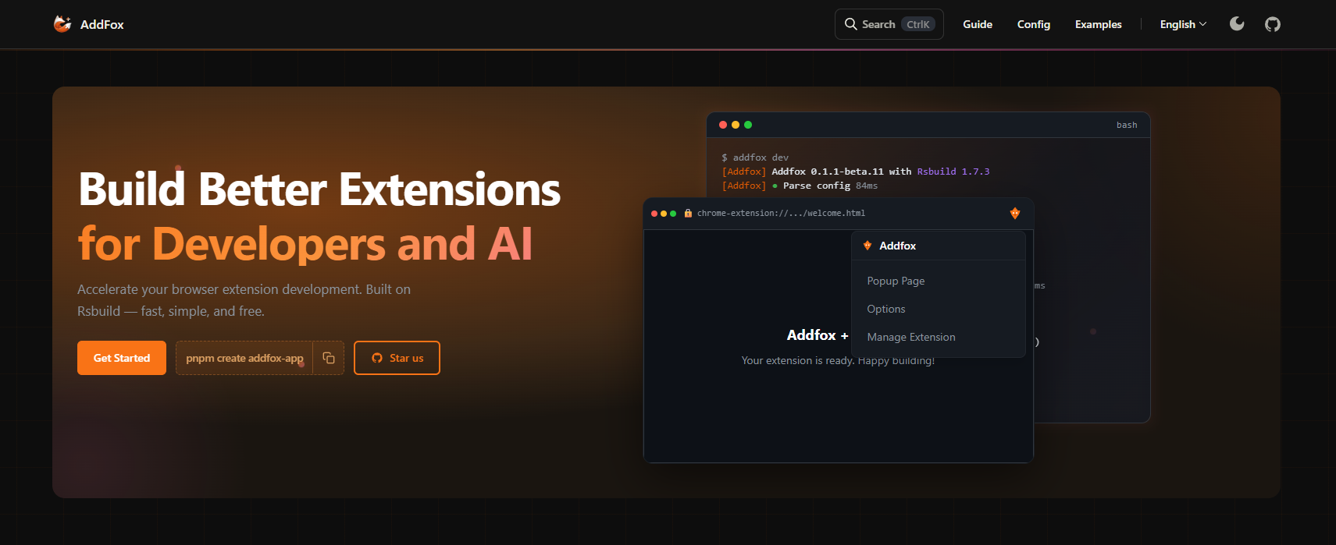Click the bash label in the terminal title
The width and height of the screenshot is (1336, 545).
(1127, 125)
